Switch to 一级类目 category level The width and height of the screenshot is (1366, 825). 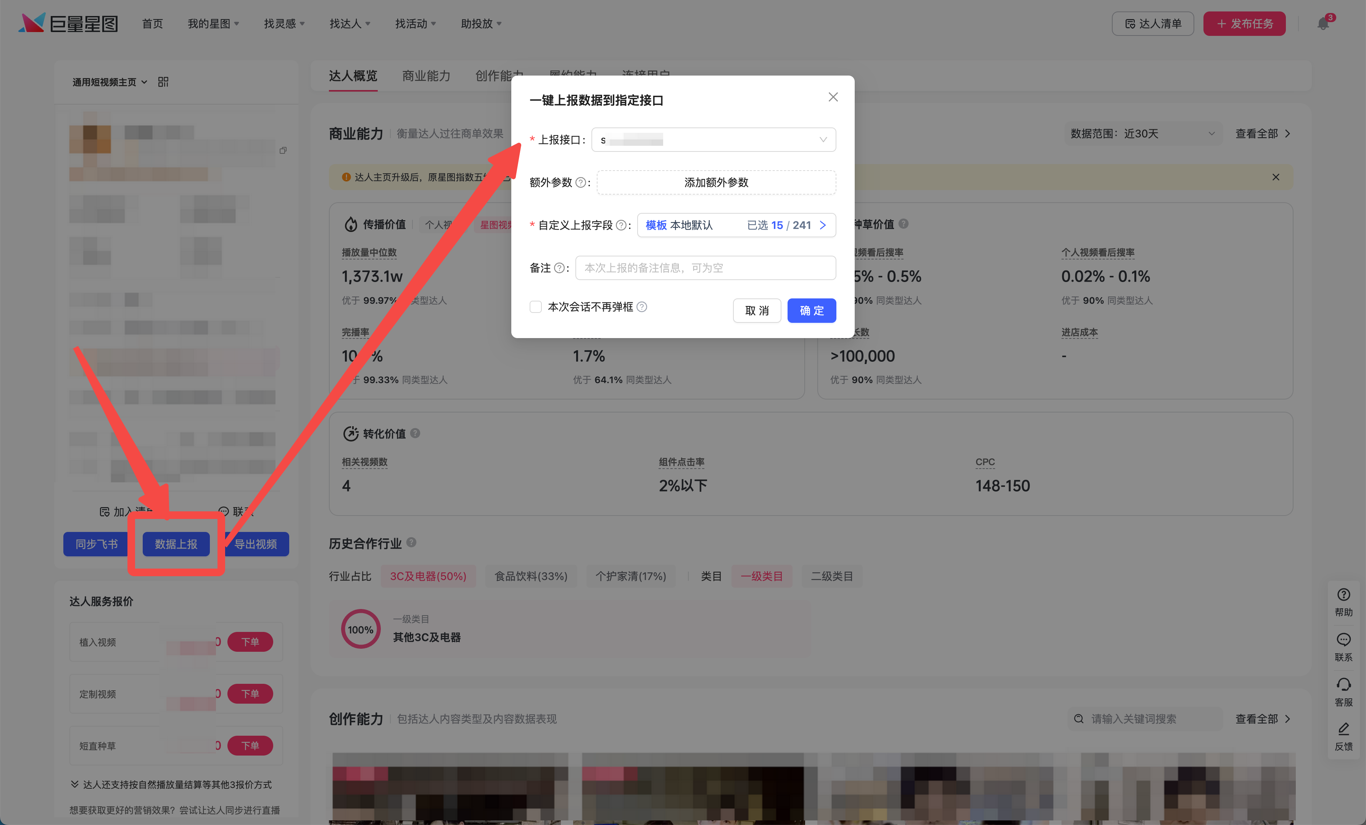coord(762,576)
